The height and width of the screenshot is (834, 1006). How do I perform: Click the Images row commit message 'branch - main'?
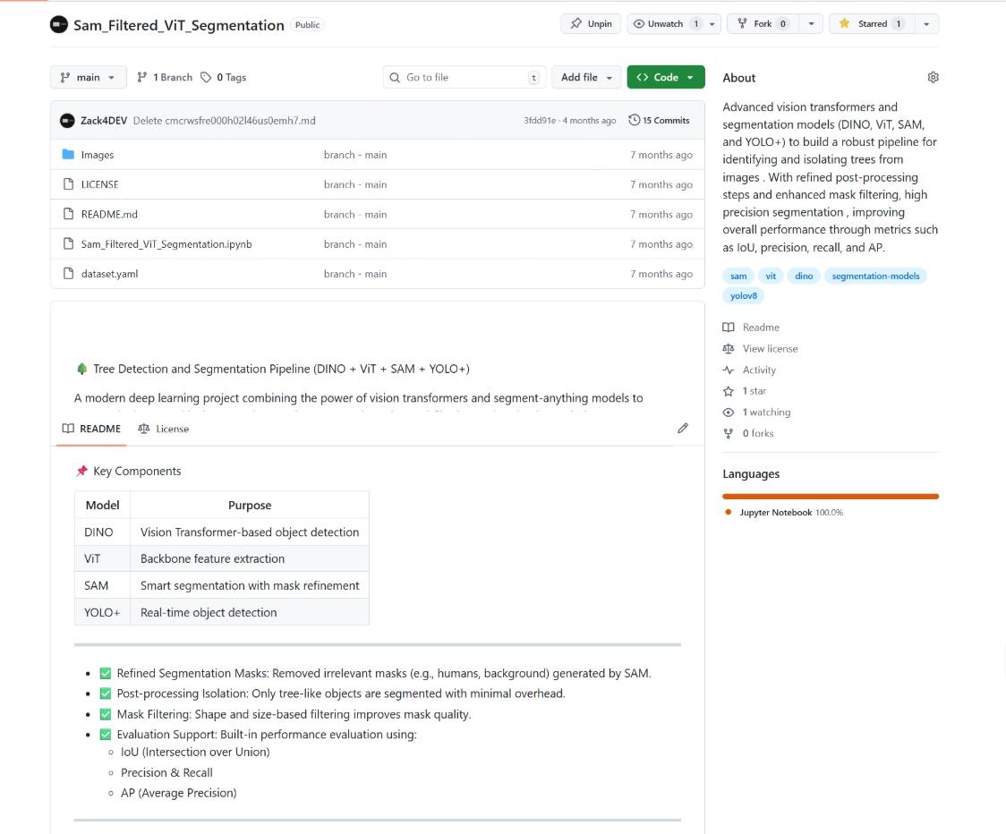click(x=354, y=155)
